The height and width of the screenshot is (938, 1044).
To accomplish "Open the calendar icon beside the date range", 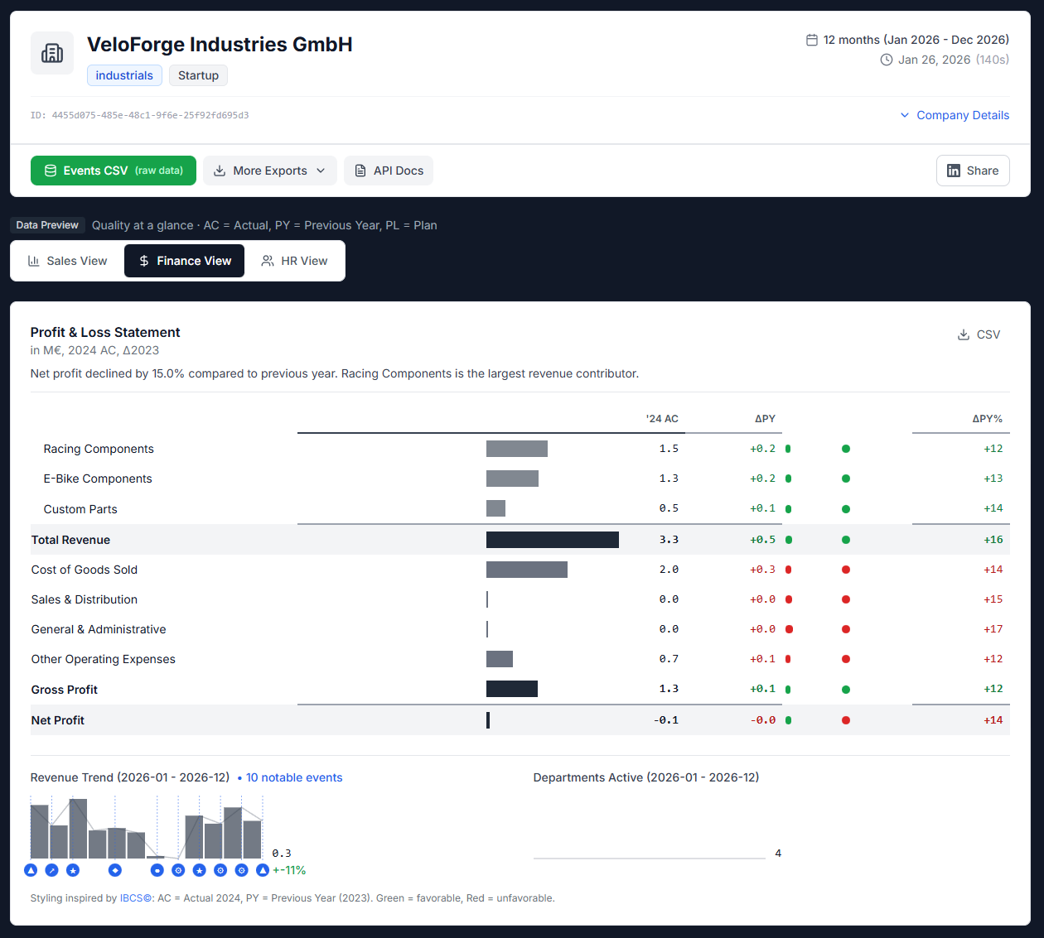I will pos(811,39).
